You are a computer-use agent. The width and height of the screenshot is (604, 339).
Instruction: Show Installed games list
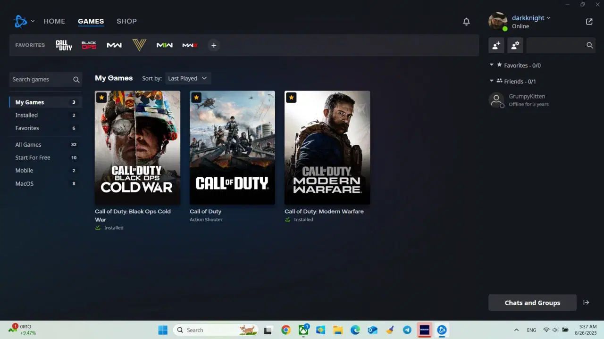click(x=46, y=115)
